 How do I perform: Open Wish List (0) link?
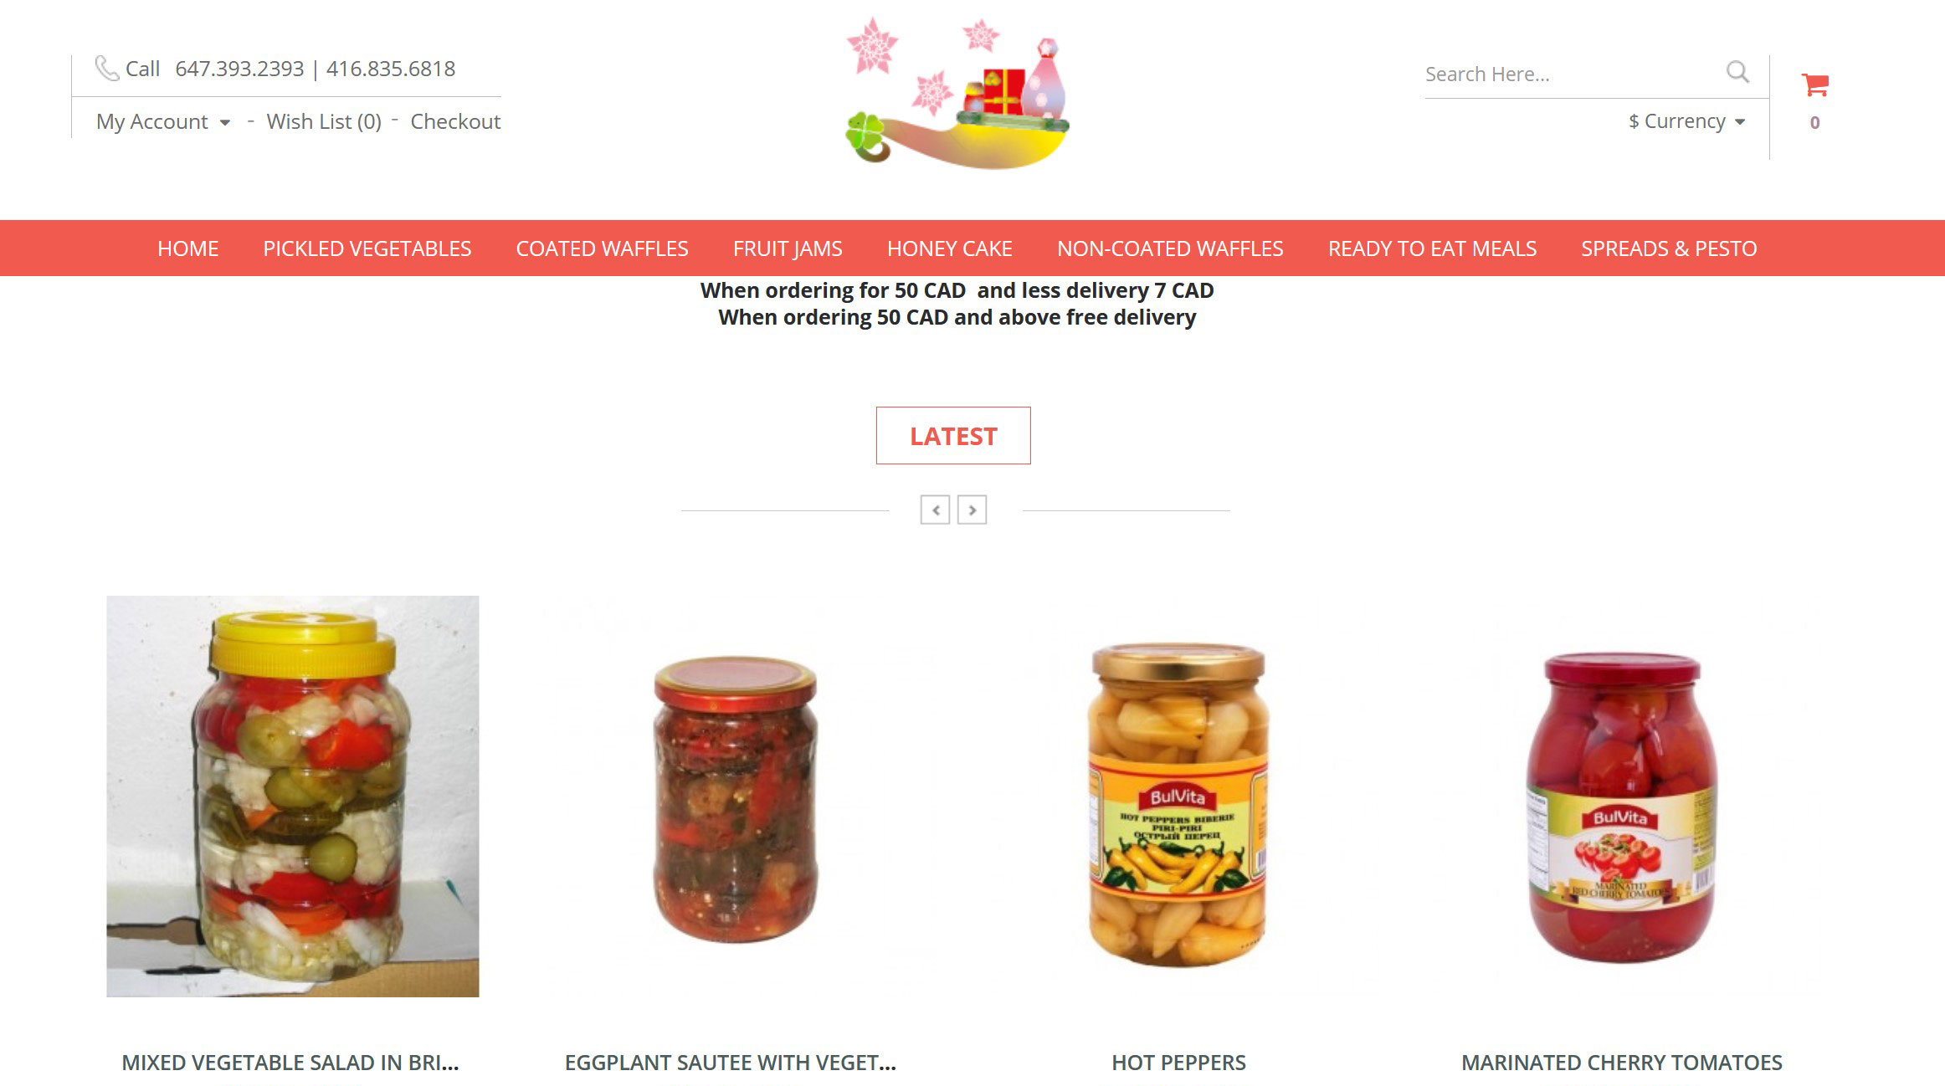click(x=324, y=121)
